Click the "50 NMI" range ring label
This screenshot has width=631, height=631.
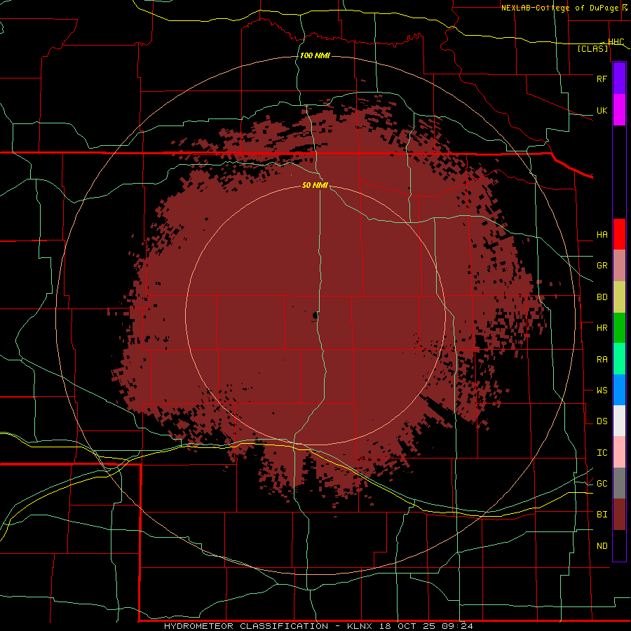point(315,185)
